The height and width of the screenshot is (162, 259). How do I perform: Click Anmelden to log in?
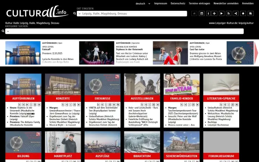point(248,3)
